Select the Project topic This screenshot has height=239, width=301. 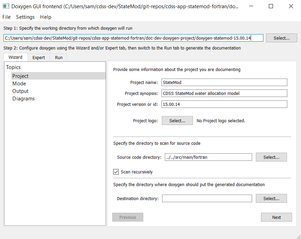point(58,76)
